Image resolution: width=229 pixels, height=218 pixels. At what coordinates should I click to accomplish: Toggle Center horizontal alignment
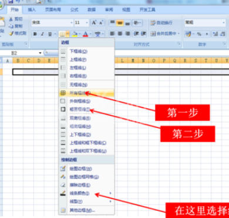click(x=120, y=33)
